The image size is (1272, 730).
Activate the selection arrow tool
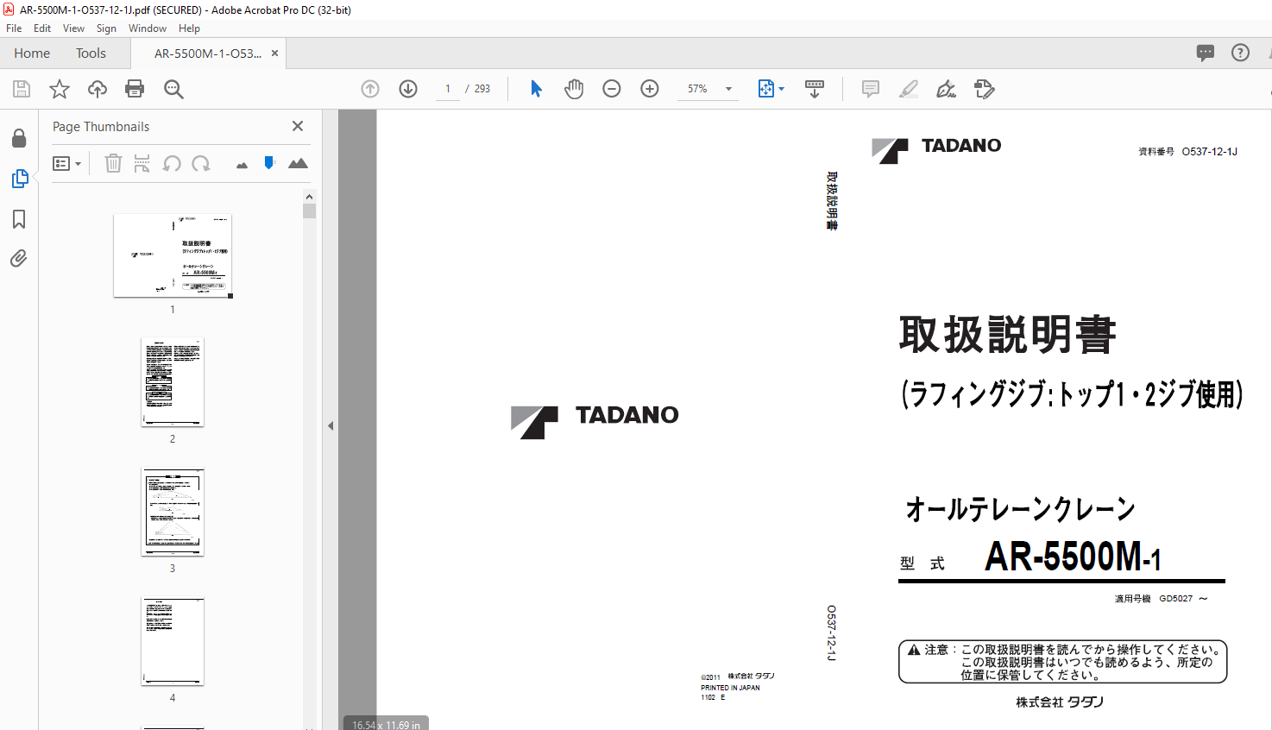pos(536,89)
